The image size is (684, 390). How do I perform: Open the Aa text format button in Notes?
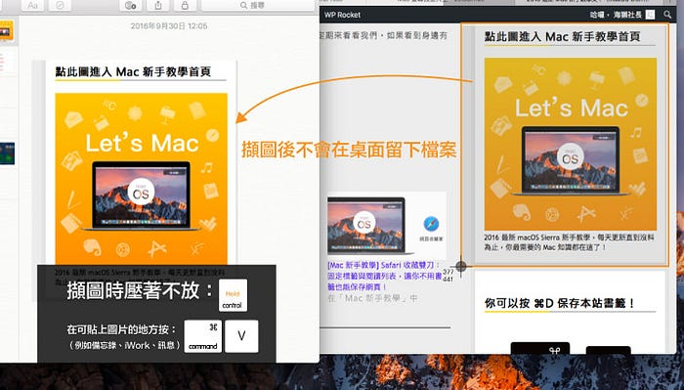click(32, 5)
